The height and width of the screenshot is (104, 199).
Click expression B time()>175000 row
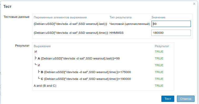[86, 72]
